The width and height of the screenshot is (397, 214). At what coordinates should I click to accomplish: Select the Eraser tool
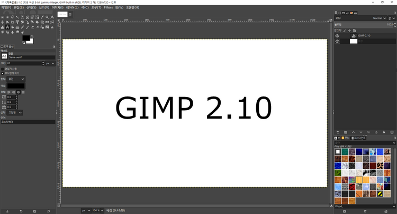click(x=32, y=27)
